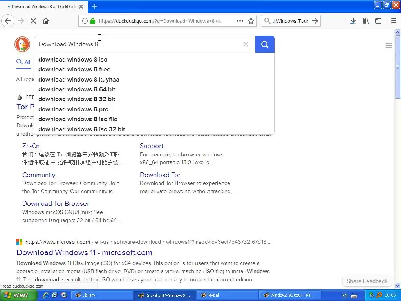Screen dimensions: 401x301
Task: Choose suggestion download windows 8 kuyhaa
Action: [154, 79]
